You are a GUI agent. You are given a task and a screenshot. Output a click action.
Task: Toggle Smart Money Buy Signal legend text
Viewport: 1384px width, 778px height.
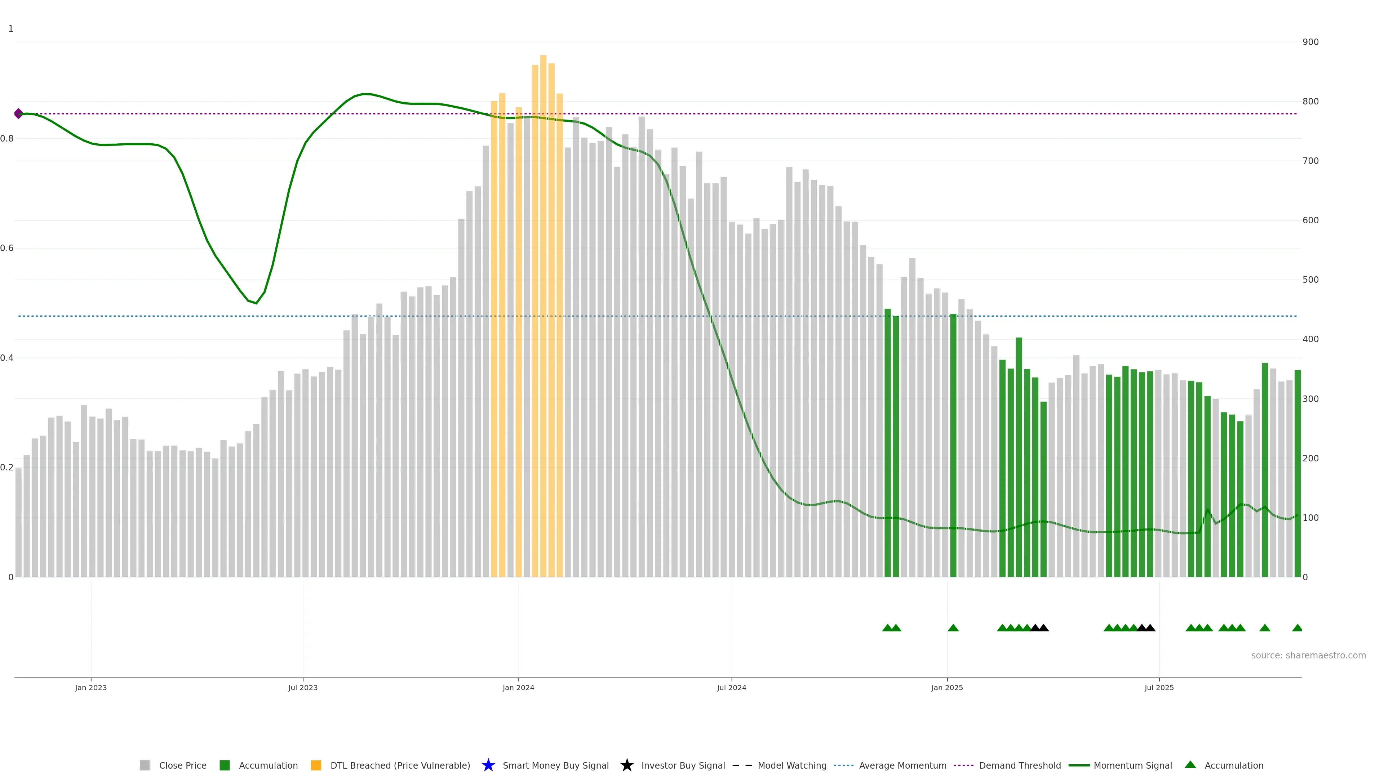555,765
